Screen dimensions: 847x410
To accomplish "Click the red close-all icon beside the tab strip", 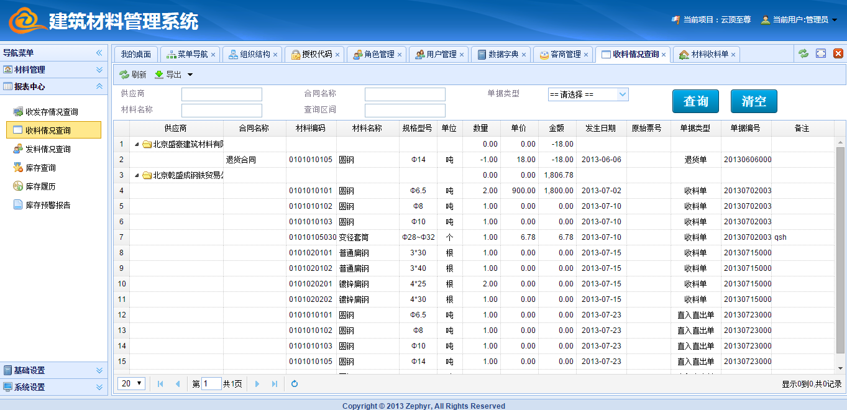I will point(838,54).
